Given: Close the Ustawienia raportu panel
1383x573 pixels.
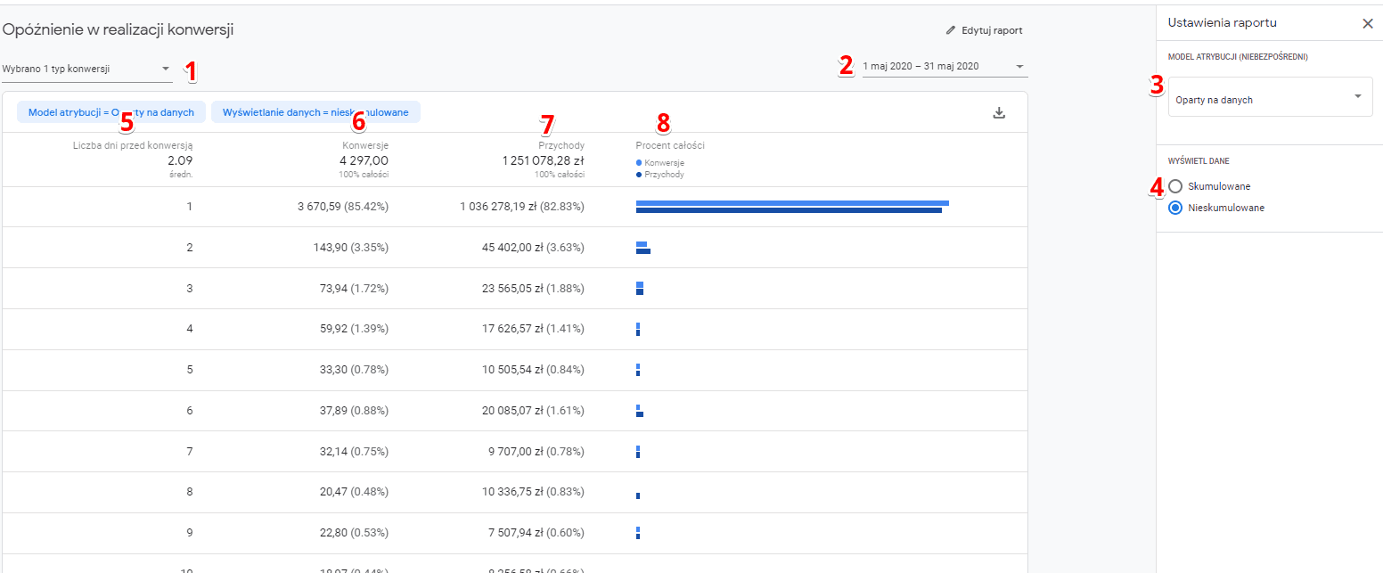Looking at the screenshot, I should click(1368, 23).
